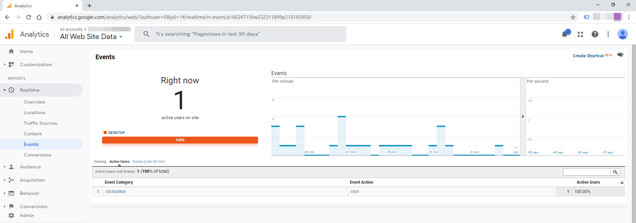Collapse the Realtime reports section
Screen dimensions: 636x223
pos(5,90)
